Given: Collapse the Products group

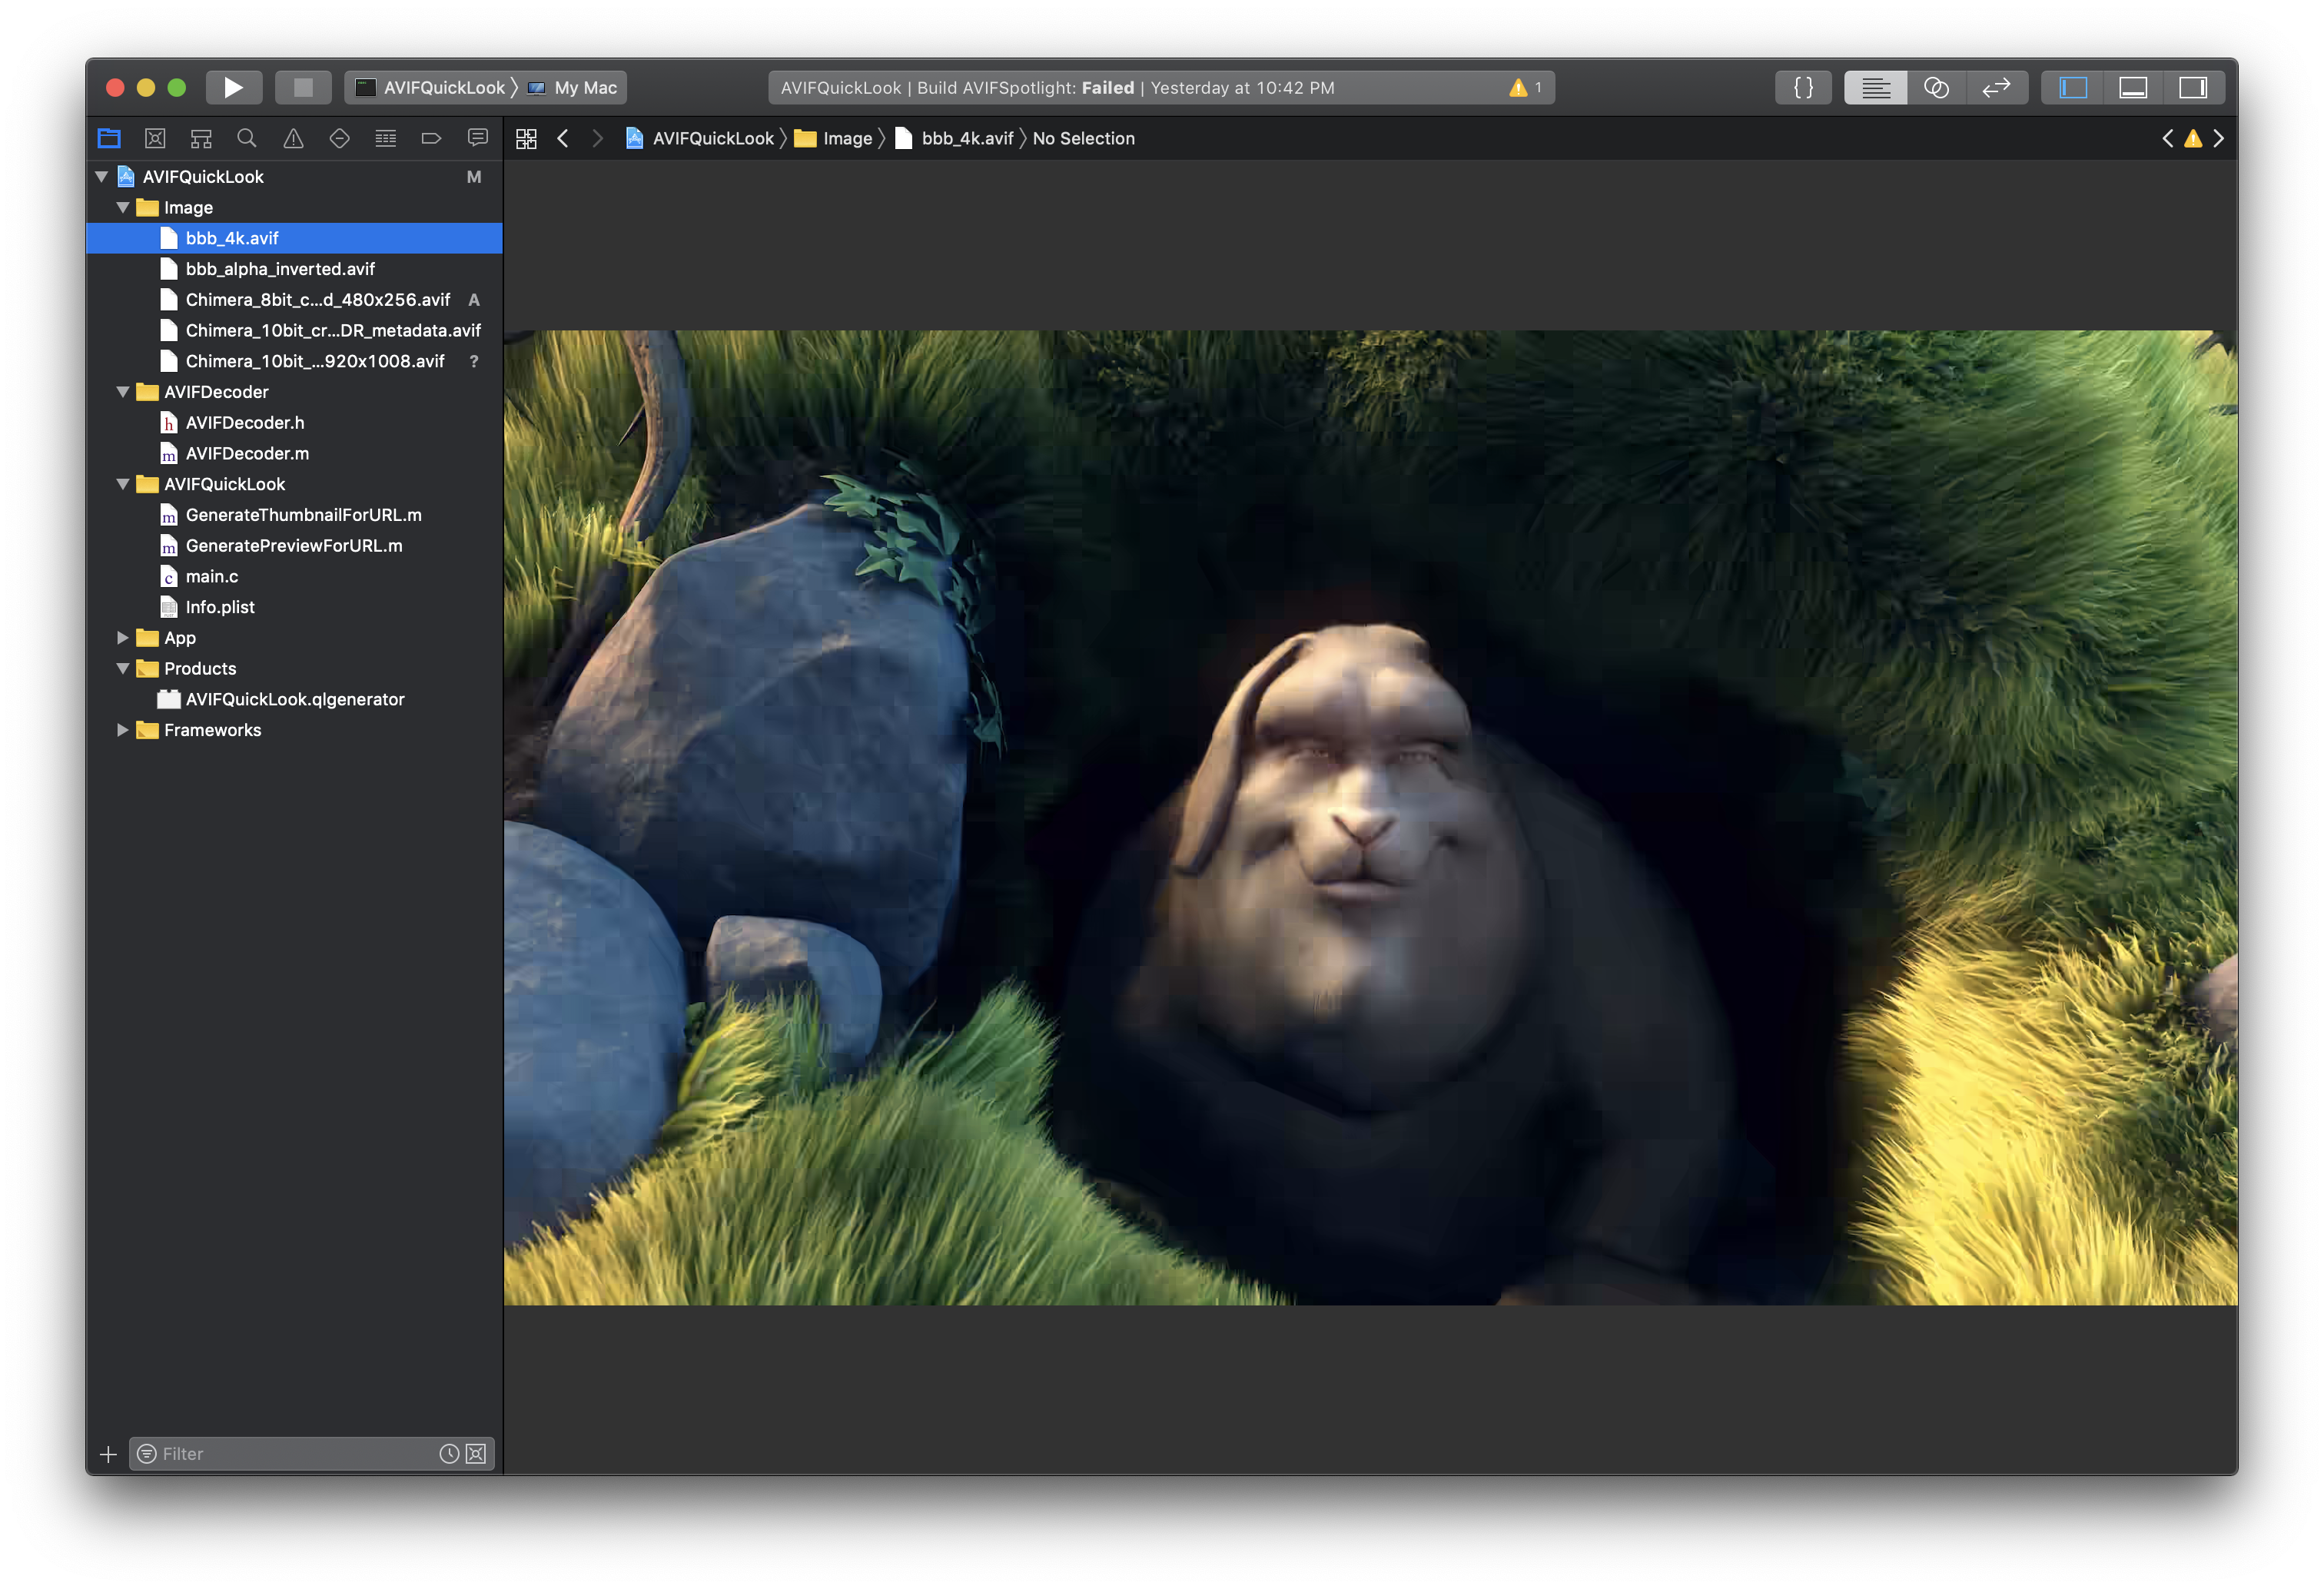Looking at the screenshot, I should click(123, 669).
